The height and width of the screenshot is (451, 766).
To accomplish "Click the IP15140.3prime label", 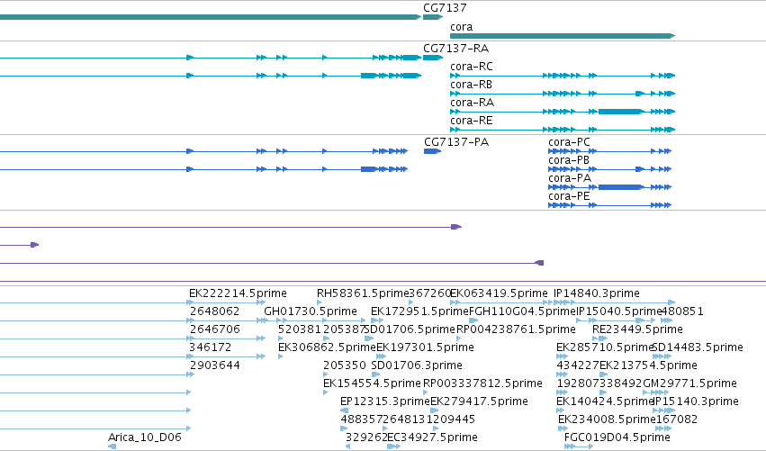I will tap(696, 402).
